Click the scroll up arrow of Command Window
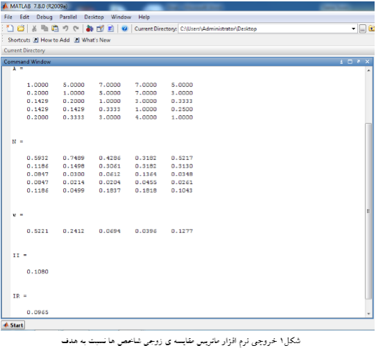 coord(368,70)
